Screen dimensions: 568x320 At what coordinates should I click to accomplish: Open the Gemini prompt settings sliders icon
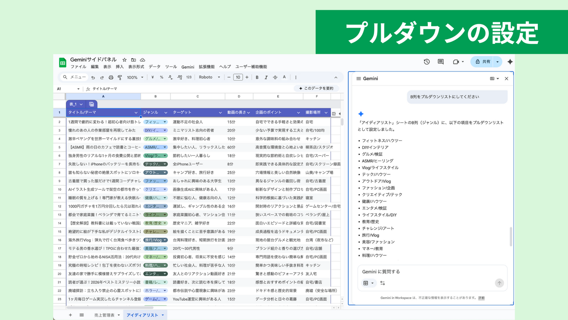tap(383, 283)
